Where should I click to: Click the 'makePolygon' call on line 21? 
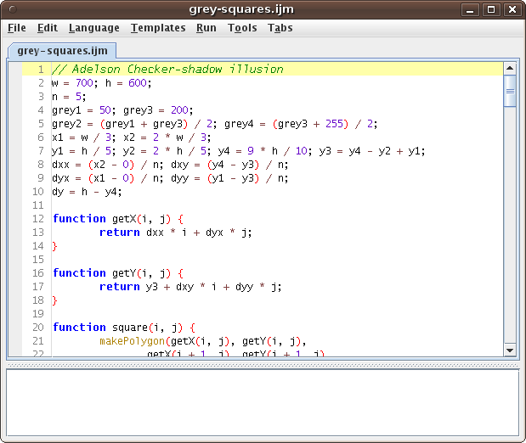click(133, 341)
